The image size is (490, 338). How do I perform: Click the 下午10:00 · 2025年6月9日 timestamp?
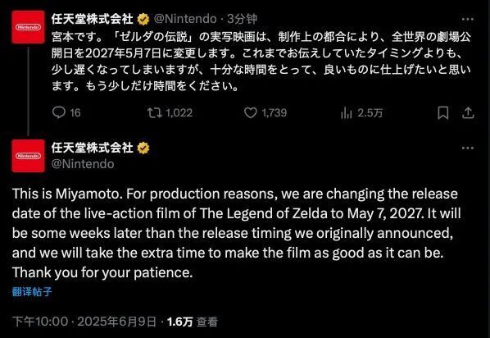click(x=84, y=322)
